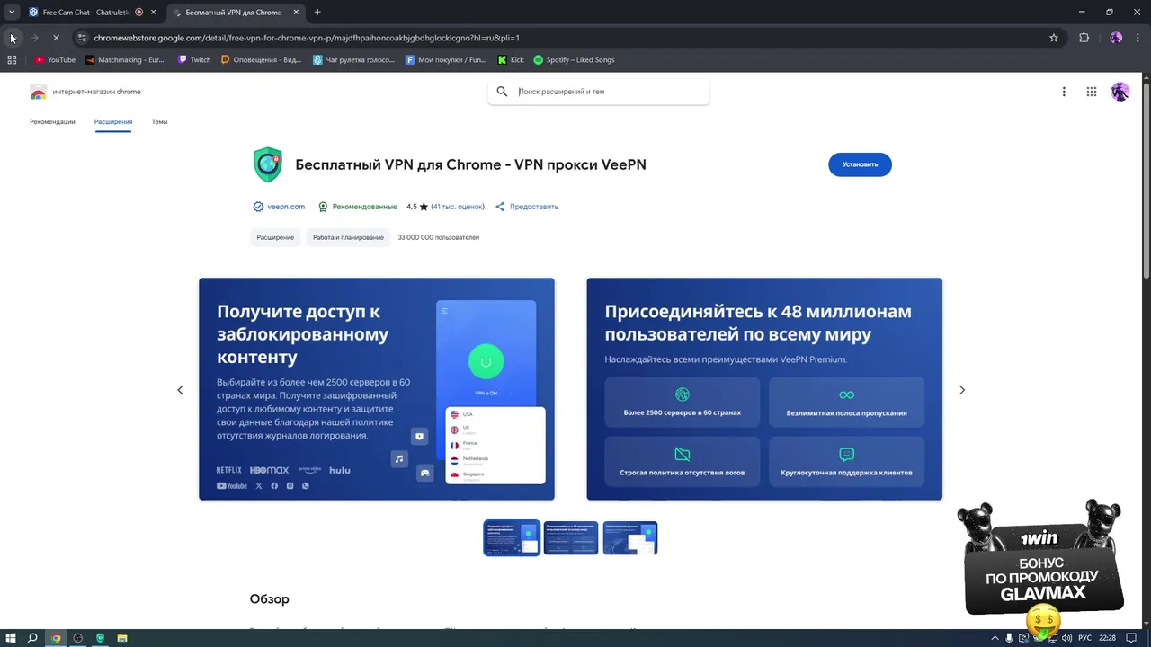Open the veepn.com publisher link

click(286, 207)
